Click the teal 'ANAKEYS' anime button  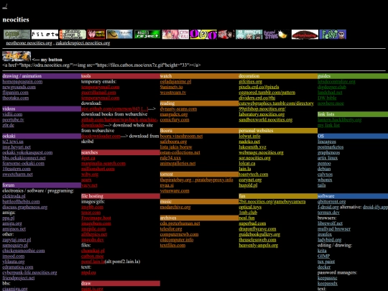click(249, 34)
